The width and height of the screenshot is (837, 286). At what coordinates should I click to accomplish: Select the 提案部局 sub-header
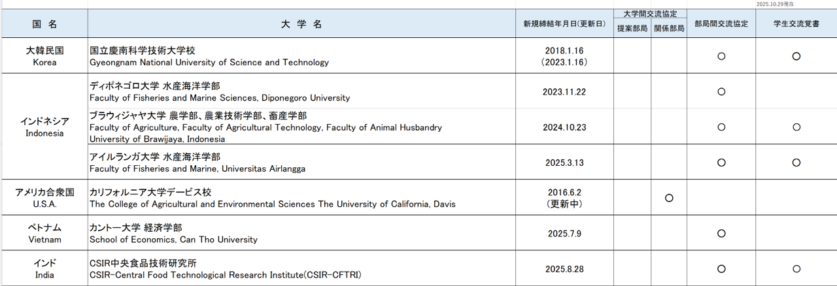(632, 29)
